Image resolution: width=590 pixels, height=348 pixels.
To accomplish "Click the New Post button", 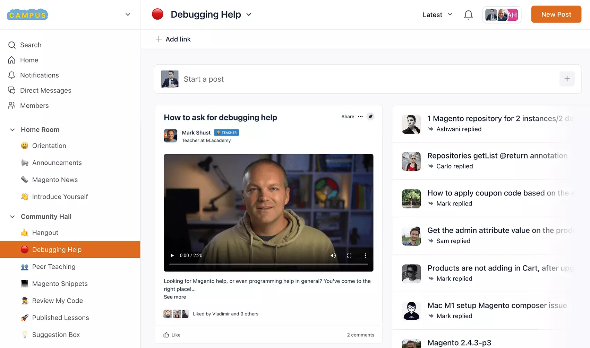I will 556,14.
